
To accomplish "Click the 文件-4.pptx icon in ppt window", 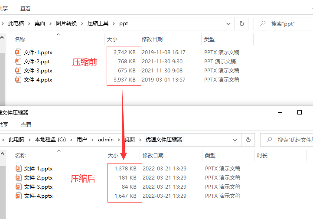I will pyautogui.click(x=18, y=80).
